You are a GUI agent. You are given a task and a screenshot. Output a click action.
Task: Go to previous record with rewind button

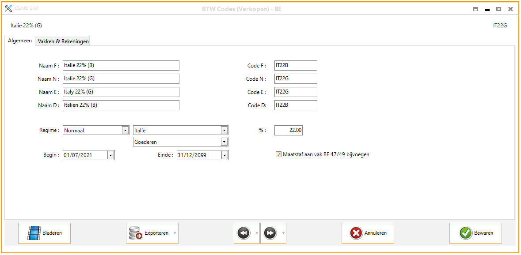[x=243, y=233]
